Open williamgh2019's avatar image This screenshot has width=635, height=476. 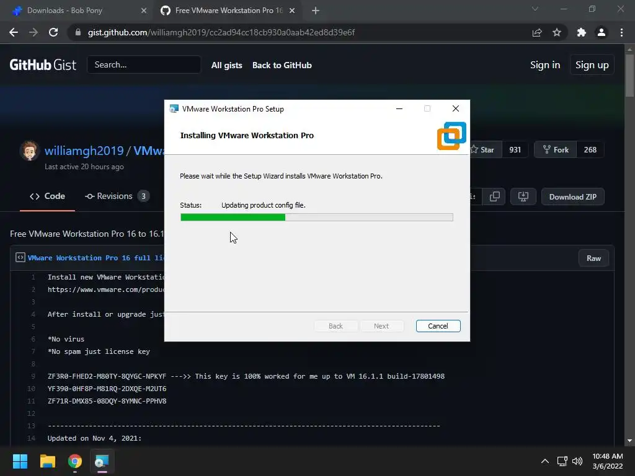click(29, 151)
